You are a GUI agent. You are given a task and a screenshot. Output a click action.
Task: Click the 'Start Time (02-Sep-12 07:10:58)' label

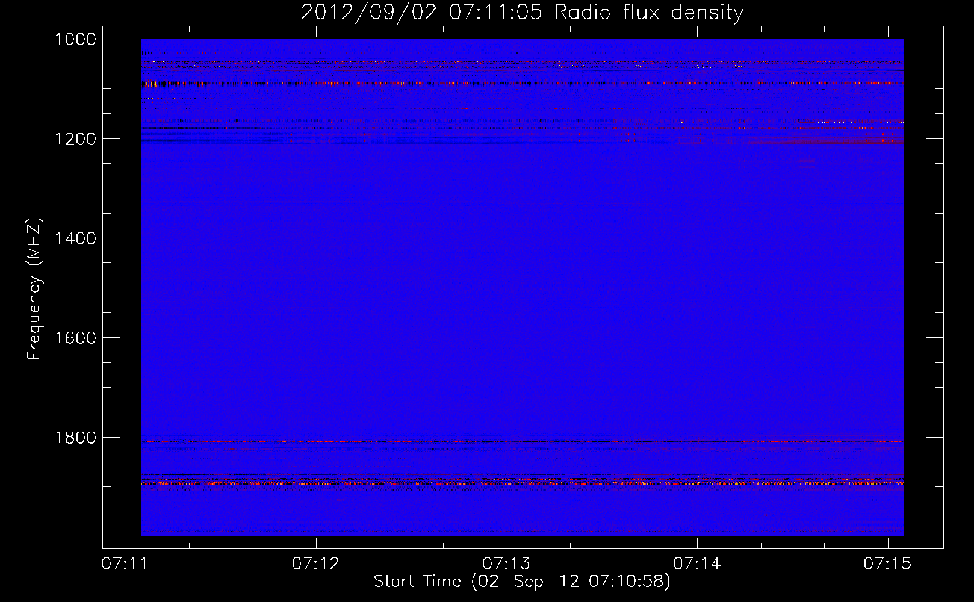click(522, 582)
